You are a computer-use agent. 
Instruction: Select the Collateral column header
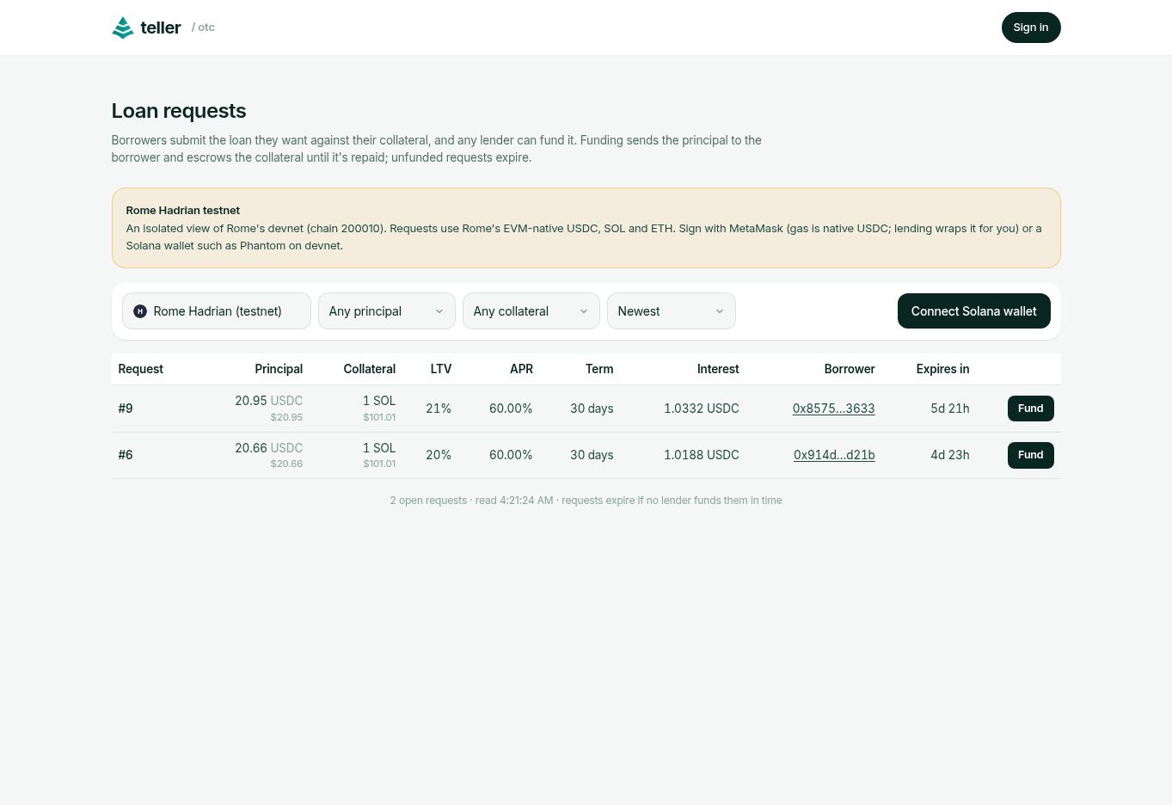tap(370, 369)
